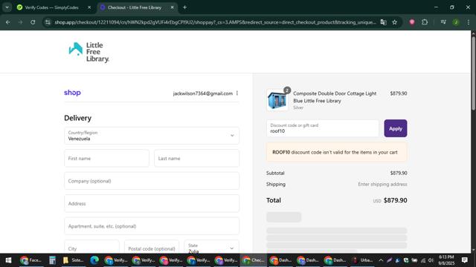The height and width of the screenshot is (267, 476).
Task: Click the Enter shipping address text
Action: (x=382, y=184)
